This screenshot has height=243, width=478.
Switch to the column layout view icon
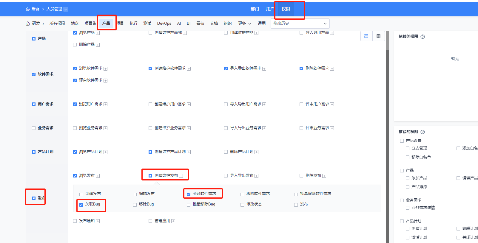coord(378,36)
